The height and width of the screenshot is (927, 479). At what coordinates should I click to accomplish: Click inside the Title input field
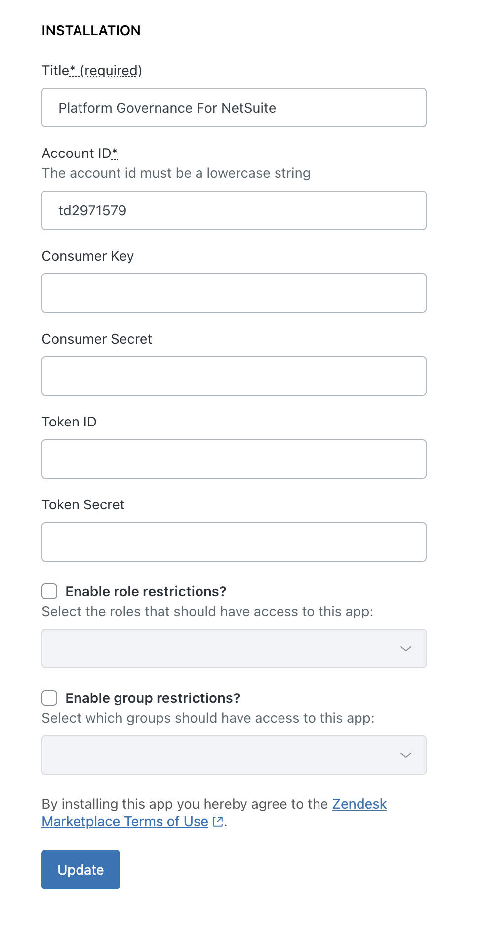pos(234,108)
